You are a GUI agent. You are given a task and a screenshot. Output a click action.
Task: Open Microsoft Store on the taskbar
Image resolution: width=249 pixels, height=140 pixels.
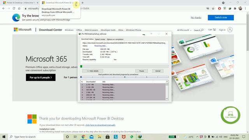tap(107, 136)
